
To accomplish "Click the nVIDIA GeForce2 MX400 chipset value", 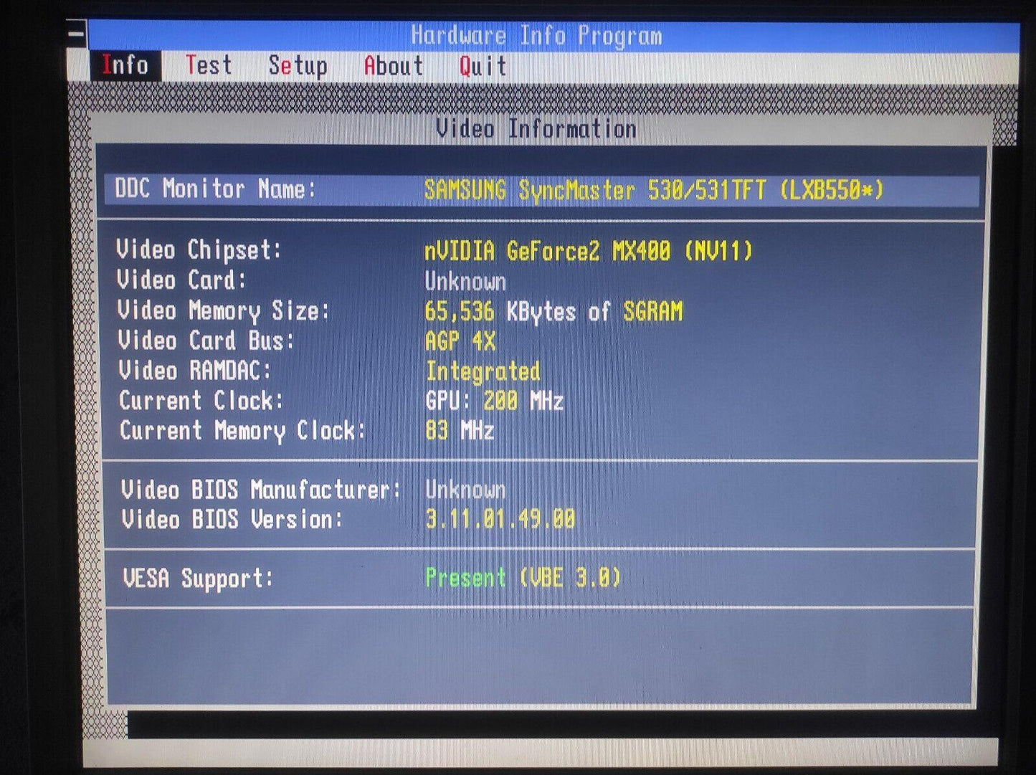I will tap(588, 251).
